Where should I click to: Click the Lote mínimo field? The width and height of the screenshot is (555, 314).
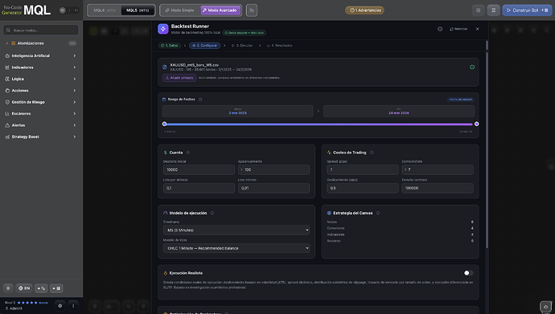point(273,188)
